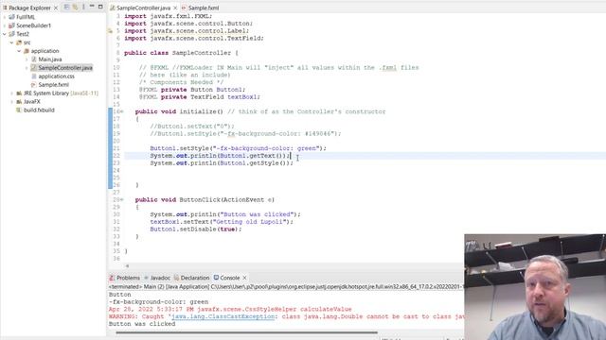Click the JavaFX library icon
This screenshot has width=606, height=340.
(19, 102)
